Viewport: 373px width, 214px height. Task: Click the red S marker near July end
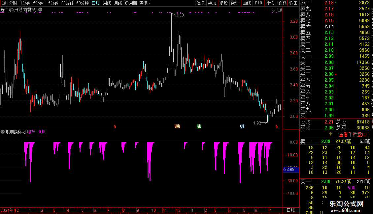pyautogui.click(x=276, y=127)
